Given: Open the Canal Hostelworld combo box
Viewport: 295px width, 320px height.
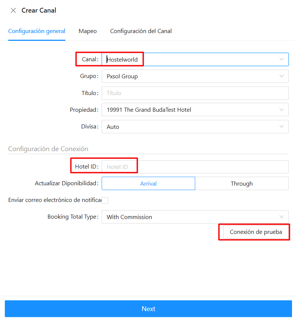Looking at the screenshot, I should coord(189,59).
